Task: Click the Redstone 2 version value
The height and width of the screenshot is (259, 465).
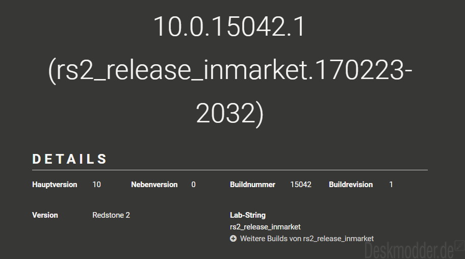Action: pos(111,215)
